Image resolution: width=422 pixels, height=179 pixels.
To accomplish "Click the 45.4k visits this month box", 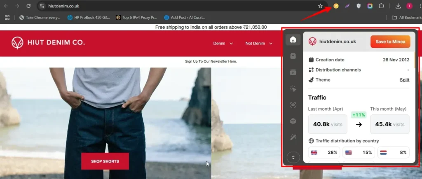I will click(390, 124).
